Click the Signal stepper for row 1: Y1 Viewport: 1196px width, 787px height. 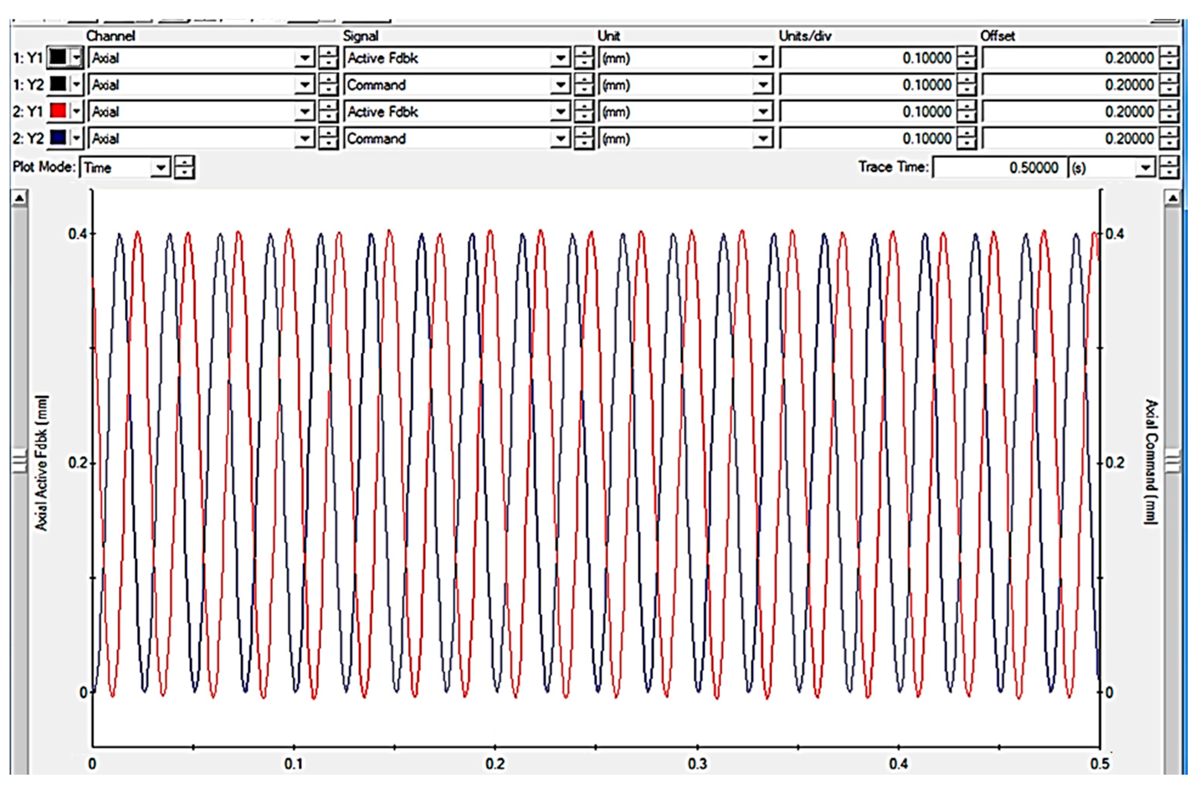pyautogui.click(x=584, y=58)
